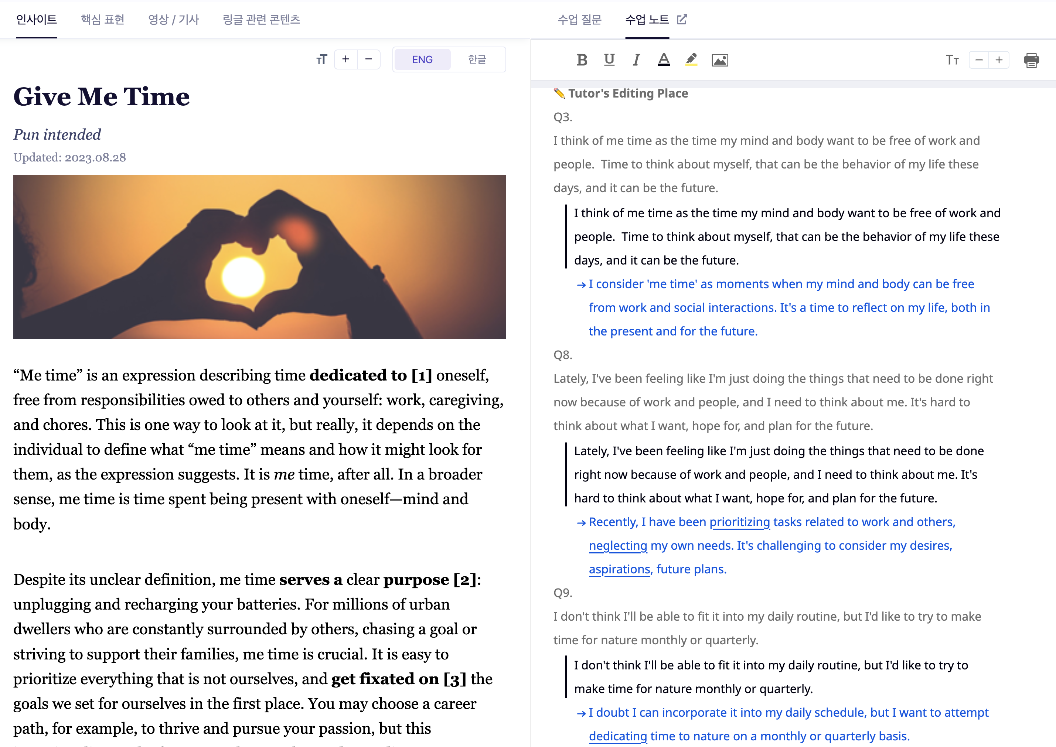Switch article language to ENG

[422, 59]
